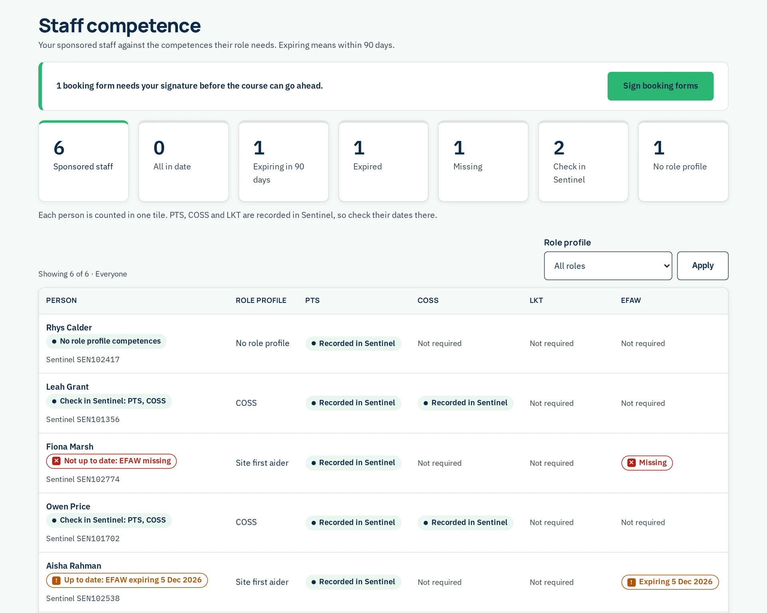This screenshot has width=767, height=613.
Task: Click the PERSON column header
Action: point(62,301)
